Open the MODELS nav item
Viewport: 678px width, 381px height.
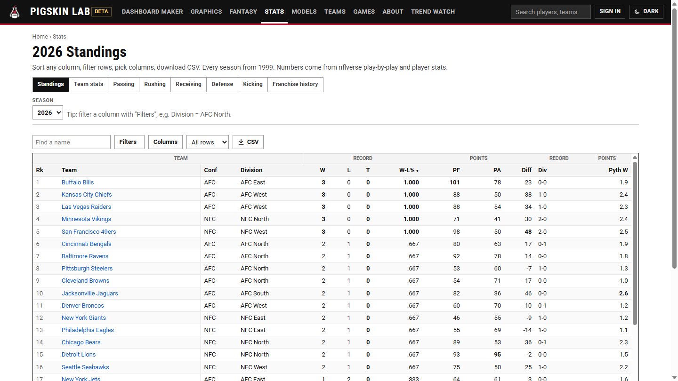(304, 12)
